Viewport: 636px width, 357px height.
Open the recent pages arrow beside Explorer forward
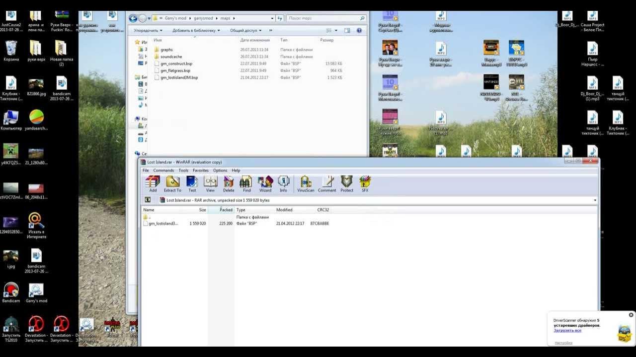[x=149, y=18]
